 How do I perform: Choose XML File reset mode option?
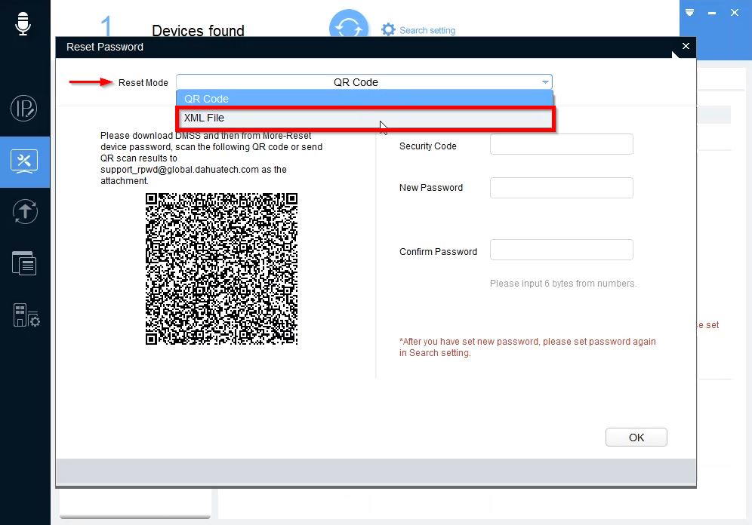pos(365,118)
